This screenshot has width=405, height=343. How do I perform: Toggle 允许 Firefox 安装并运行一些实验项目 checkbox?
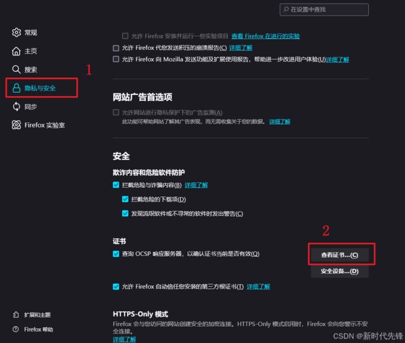[125, 36]
